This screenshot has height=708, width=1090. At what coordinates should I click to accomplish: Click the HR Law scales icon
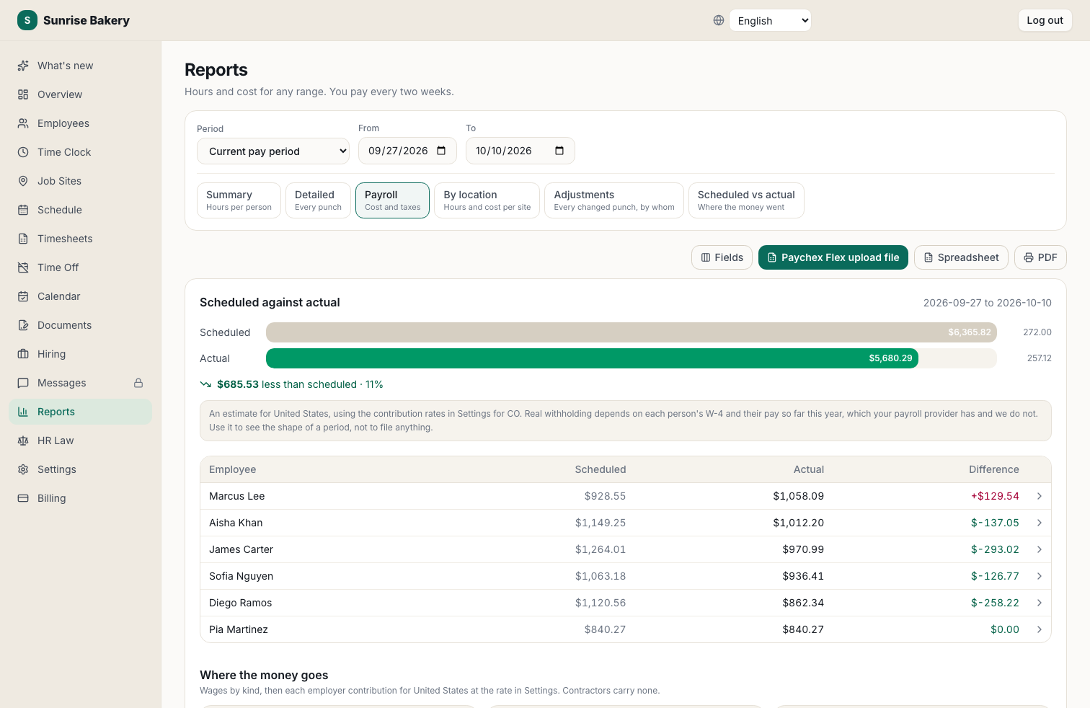click(x=23, y=441)
